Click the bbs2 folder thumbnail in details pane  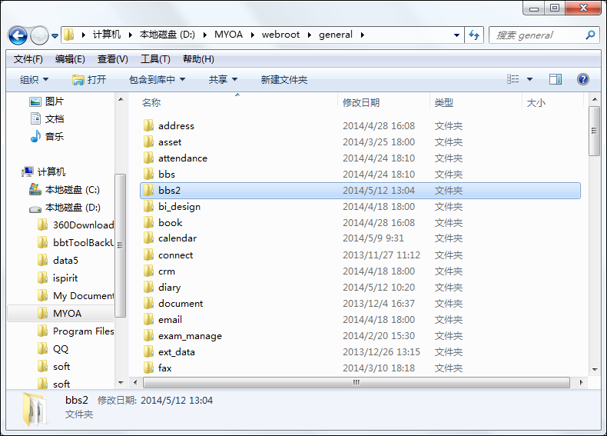[x=35, y=409]
